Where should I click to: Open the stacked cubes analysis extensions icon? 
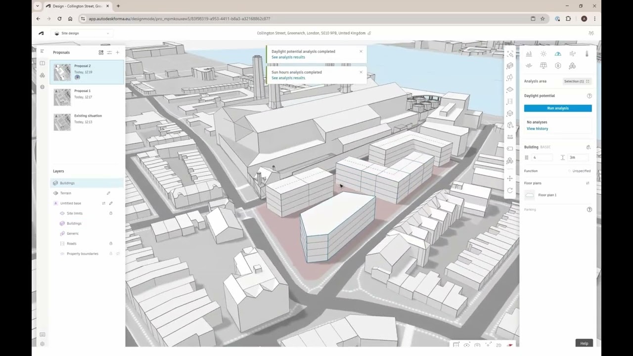point(573,65)
